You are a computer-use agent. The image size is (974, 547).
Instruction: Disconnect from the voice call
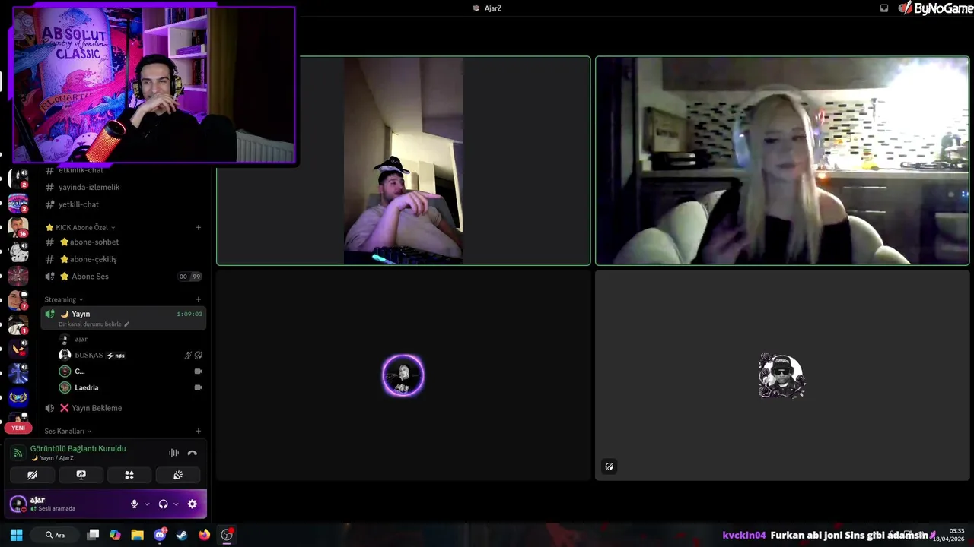(x=193, y=453)
